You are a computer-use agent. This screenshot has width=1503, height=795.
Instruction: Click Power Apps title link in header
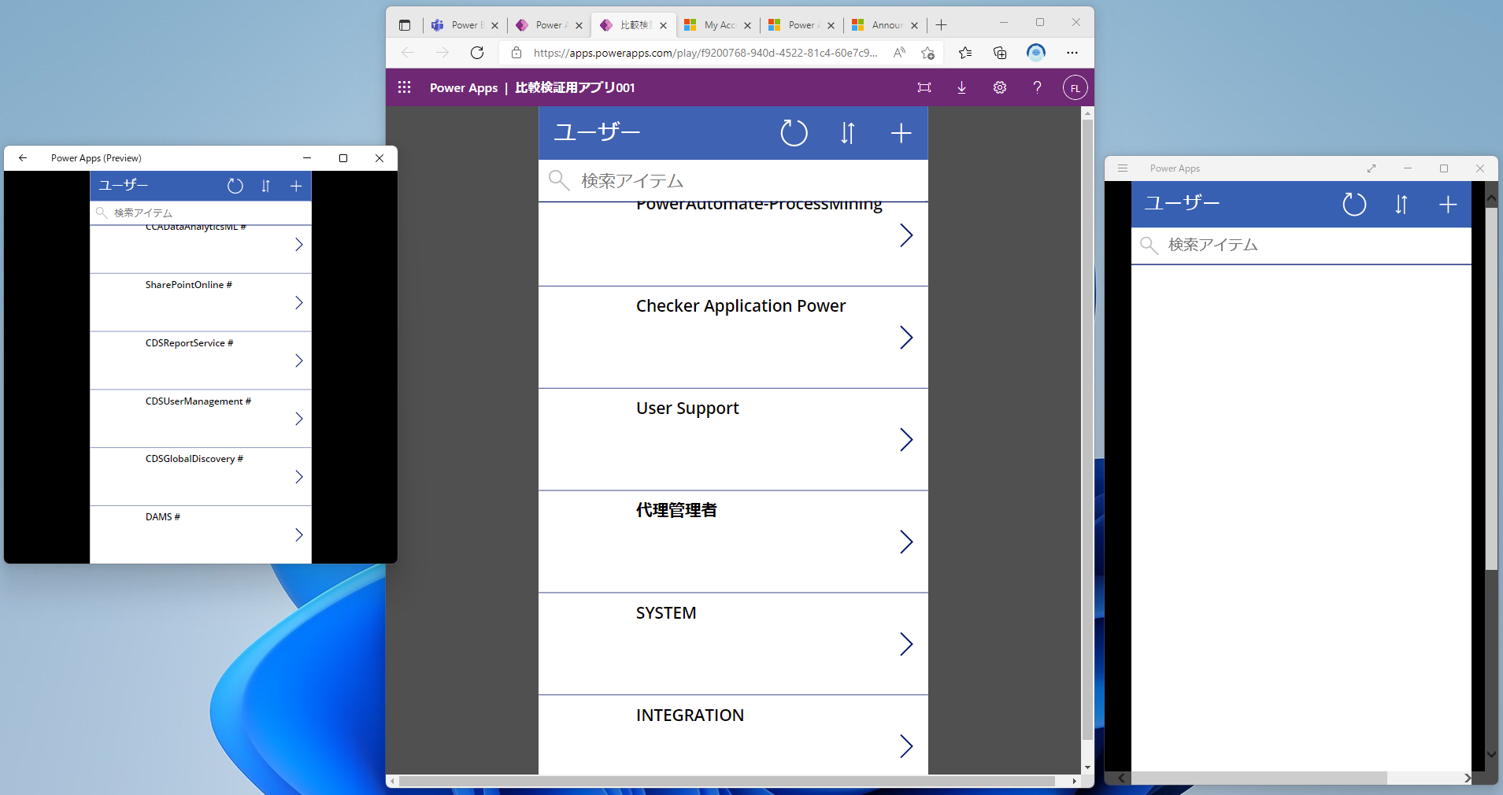[464, 87]
